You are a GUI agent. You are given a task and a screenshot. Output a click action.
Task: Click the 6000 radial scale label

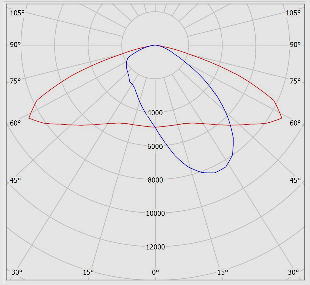point(155,146)
